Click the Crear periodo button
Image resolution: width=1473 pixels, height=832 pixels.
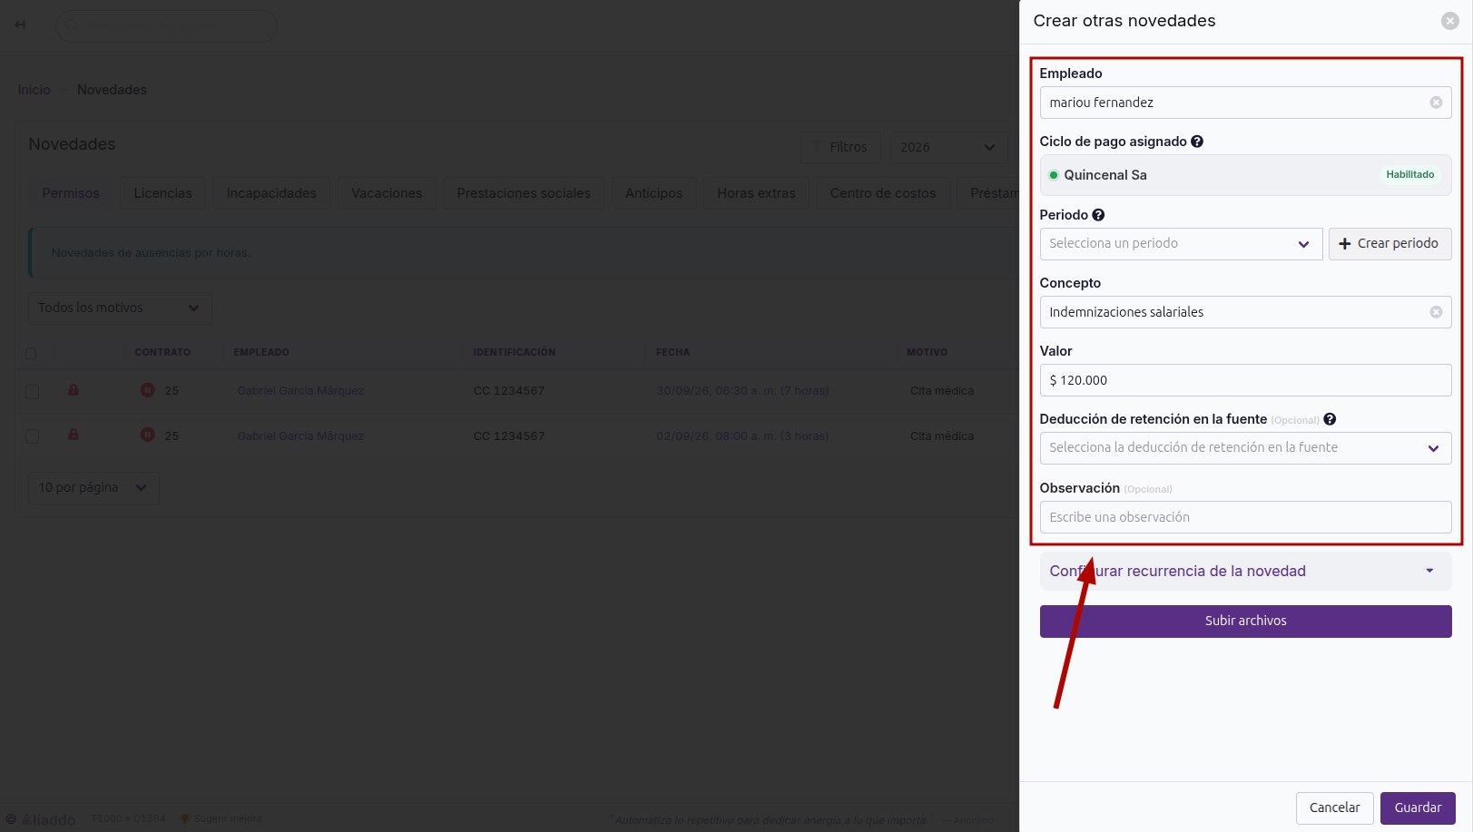(x=1390, y=244)
